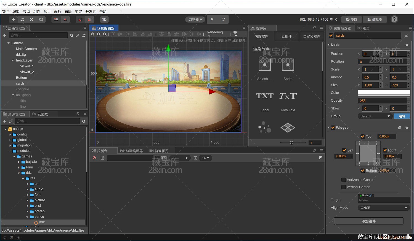The height and width of the screenshot is (241, 414).
Task: Open the Align Mode ONCE dropdown
Action: tap(384, 208)
